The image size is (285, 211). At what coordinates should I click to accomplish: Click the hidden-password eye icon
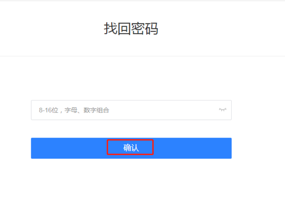pos(222,110)
